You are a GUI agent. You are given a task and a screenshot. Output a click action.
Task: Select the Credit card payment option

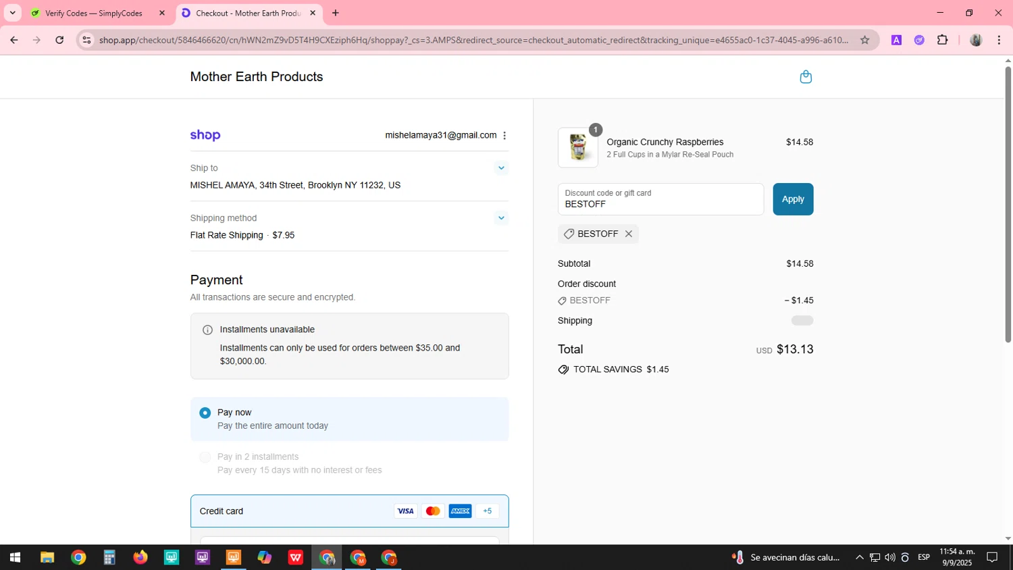click(349, 511)
